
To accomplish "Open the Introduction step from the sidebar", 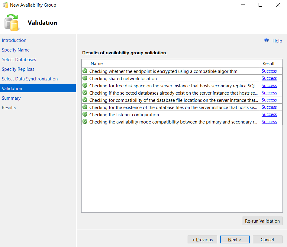I will coord(14,40).
